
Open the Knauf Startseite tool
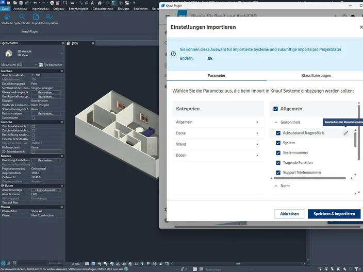tap(7, 19)
